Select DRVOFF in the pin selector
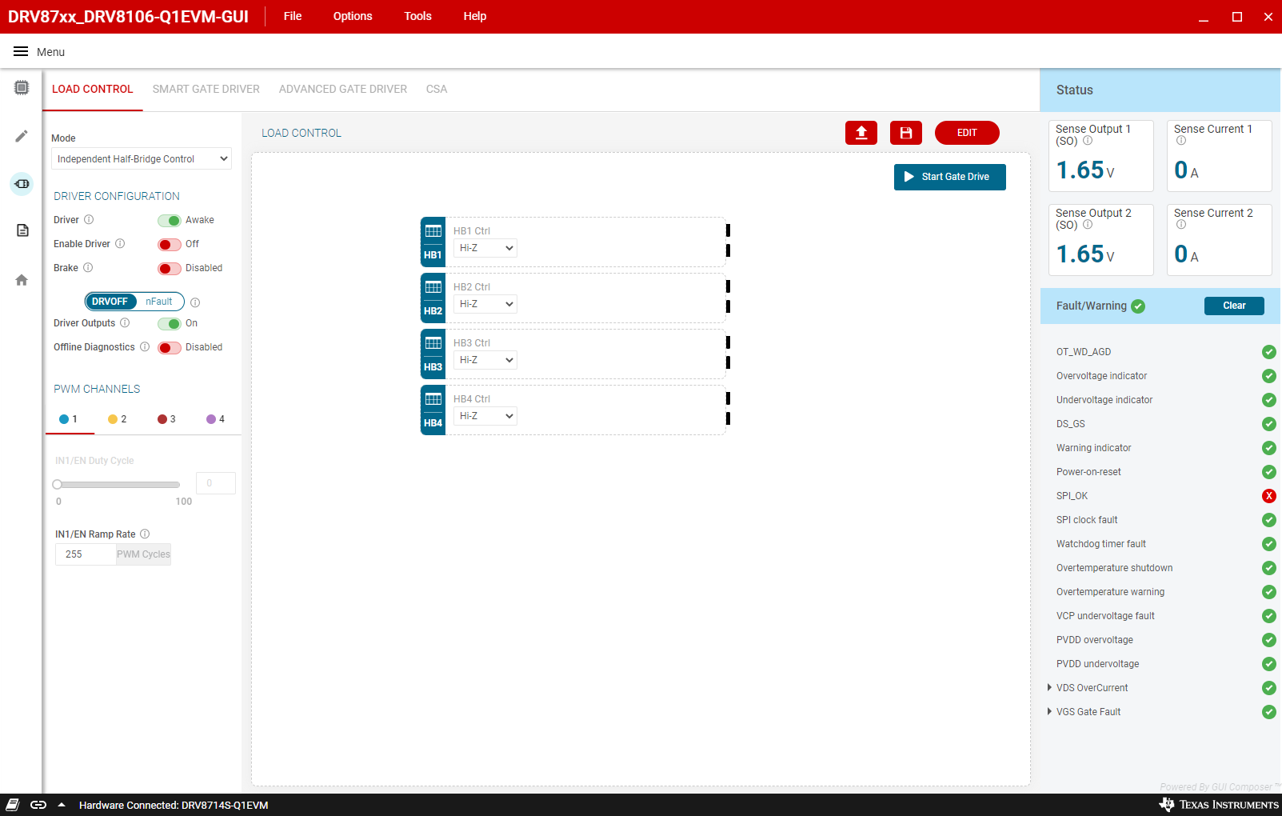The image size is (1282, 816). (x=110, y=302)
